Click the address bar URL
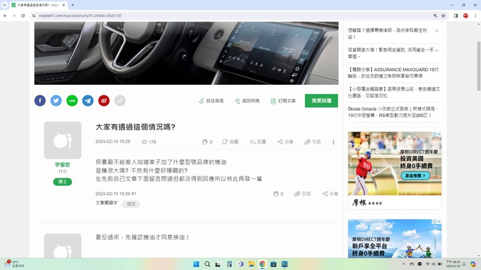Viewport: 481px width, 270px height. [80, 15]
